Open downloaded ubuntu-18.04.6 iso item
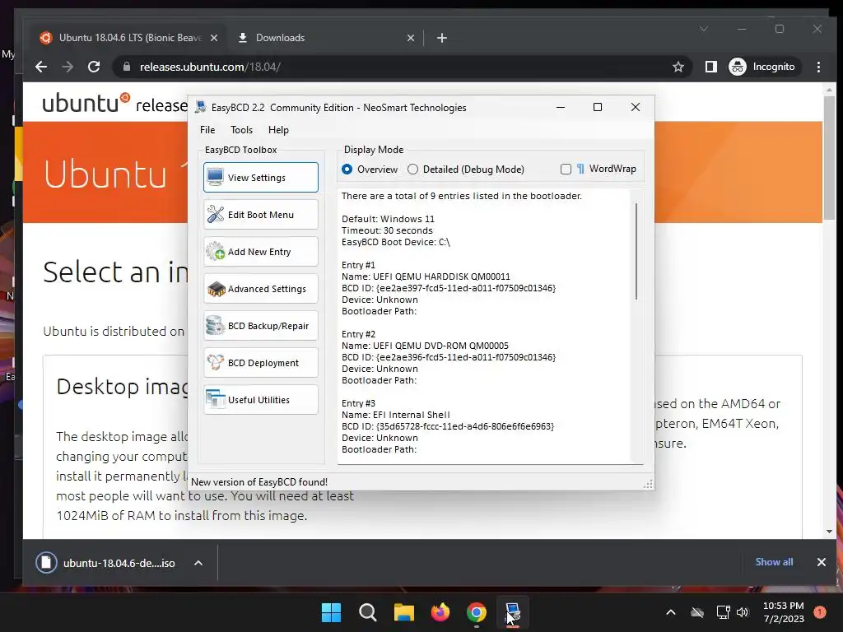 [x=106, y=563]
